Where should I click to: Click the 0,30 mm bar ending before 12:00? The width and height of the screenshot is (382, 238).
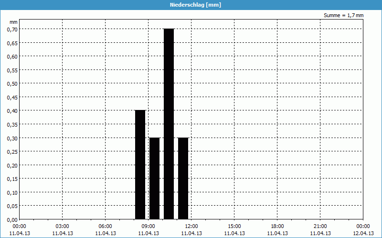tap(183, 178)
